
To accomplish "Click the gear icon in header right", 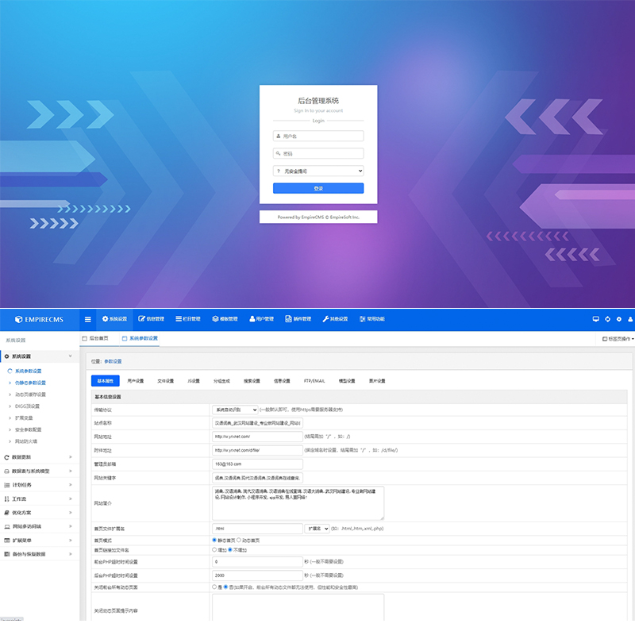I will (x=619, y=319).
